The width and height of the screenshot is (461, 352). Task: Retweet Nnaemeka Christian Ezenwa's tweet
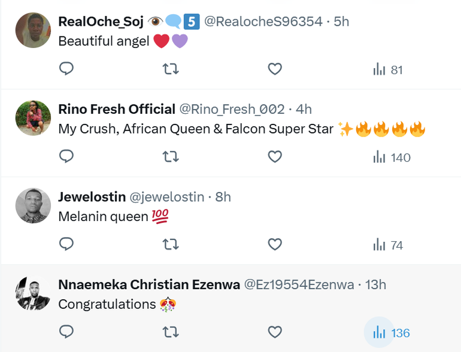pos(171,332)
